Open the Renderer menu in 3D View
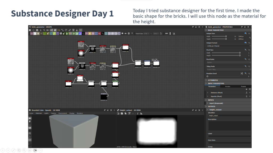This screenshot has width=273, height=153. click(x=80, y=113)
